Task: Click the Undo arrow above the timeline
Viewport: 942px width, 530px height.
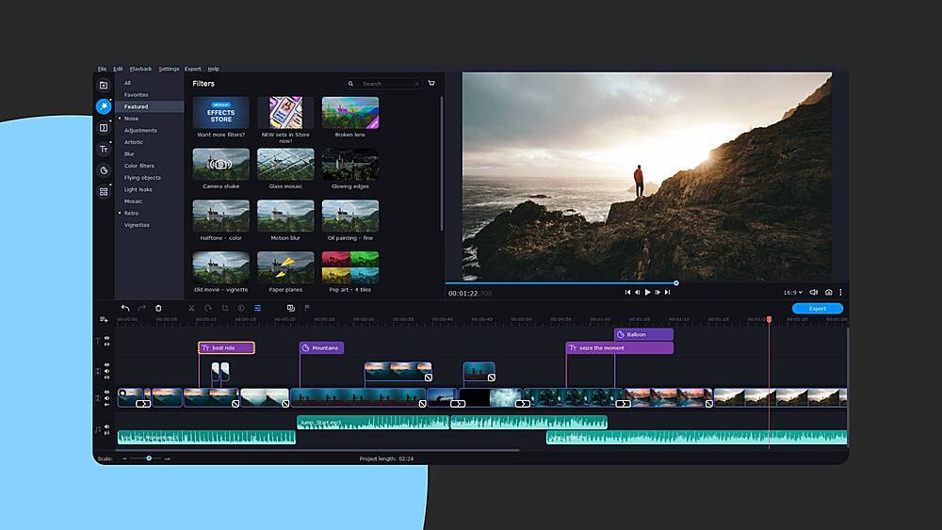Action: (125, 308)
